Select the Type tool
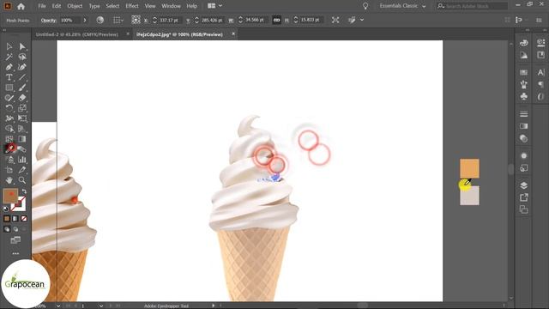The width and height of the screenshot is (549, 309). (x=9, y=77)
